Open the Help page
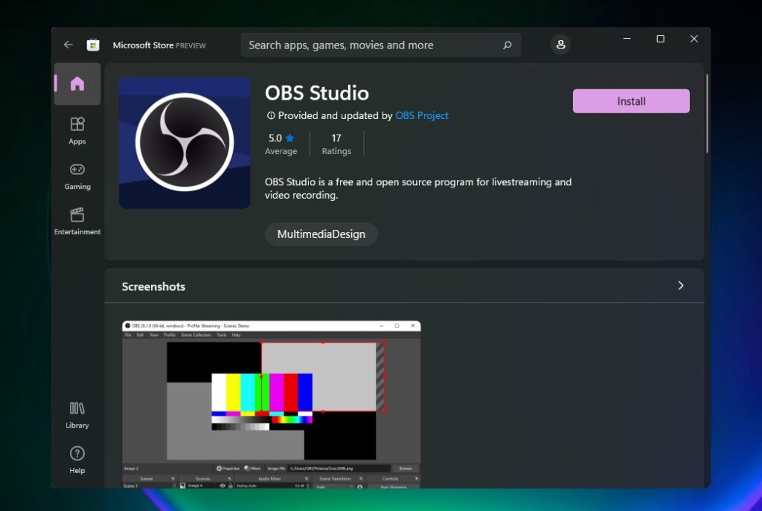This screenshot has height=511, width=762. 77,460
